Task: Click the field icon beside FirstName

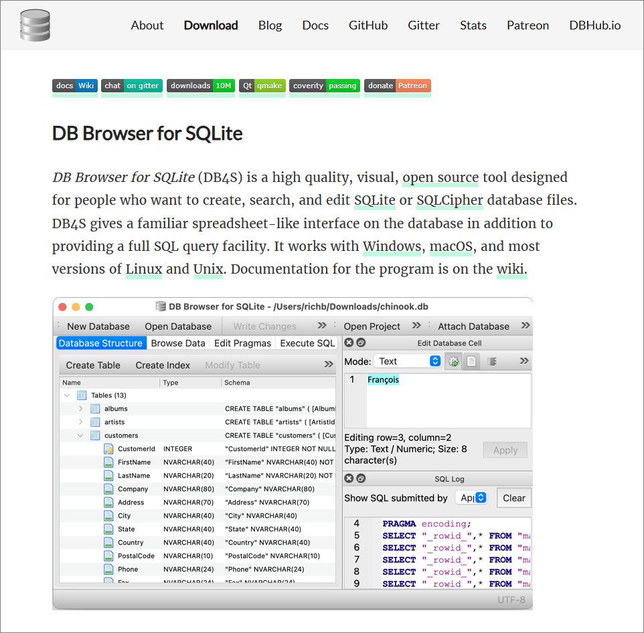Action: [x=108, y=462]
